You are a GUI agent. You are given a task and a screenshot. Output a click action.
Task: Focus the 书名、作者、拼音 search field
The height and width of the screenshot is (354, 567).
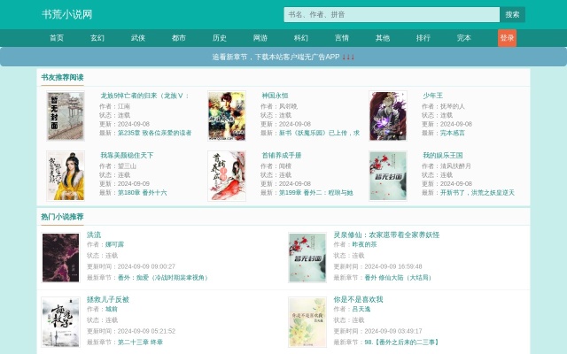392,14
